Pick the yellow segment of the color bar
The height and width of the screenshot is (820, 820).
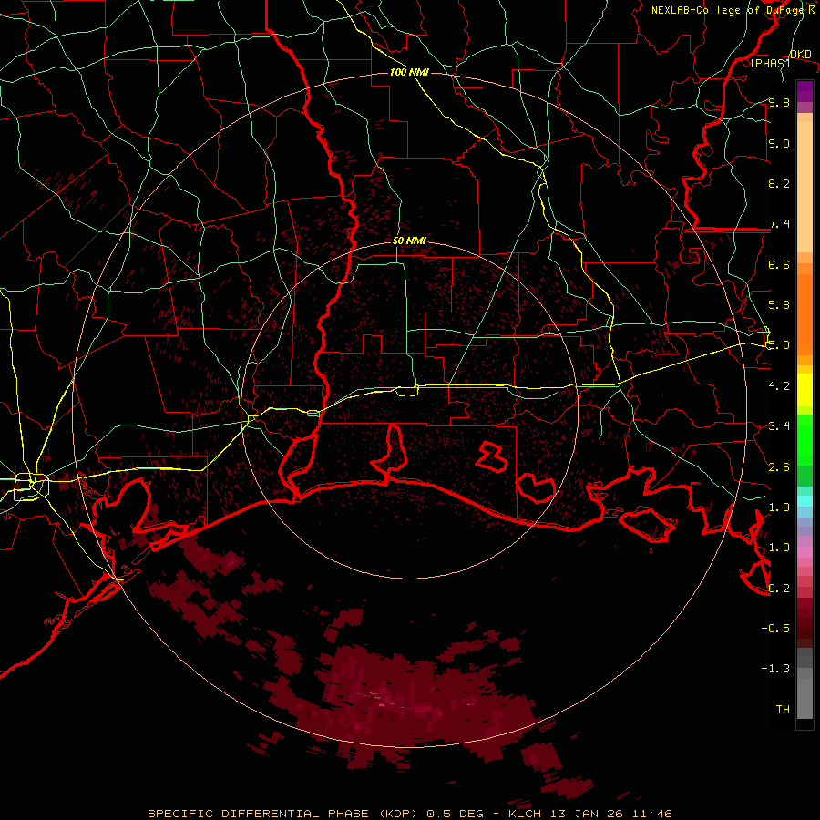point(805,390)
